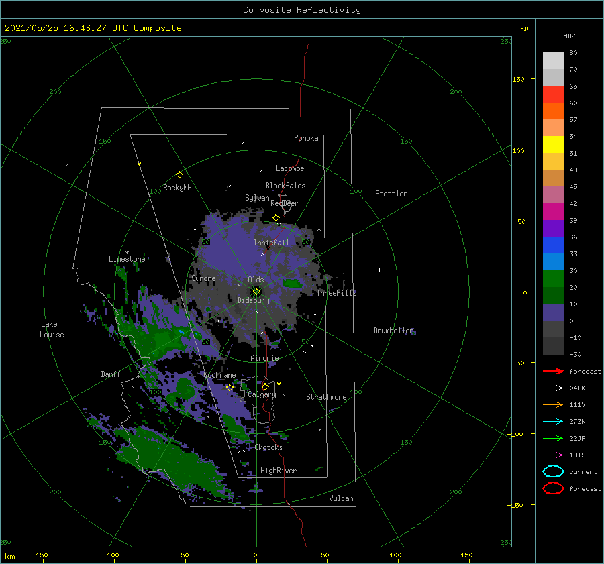This screenshot has width=604, height=564.
Task: Select the Airdrie label
Action: point(264,358)
